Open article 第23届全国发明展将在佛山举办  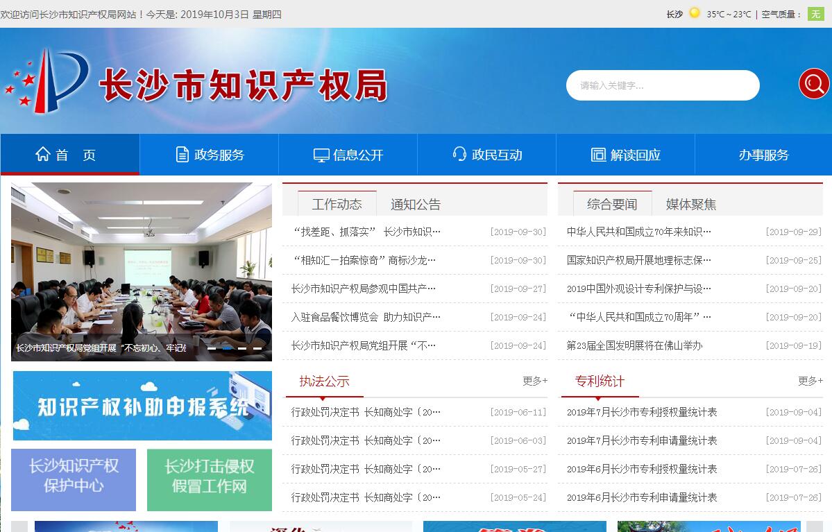point(635,346)
